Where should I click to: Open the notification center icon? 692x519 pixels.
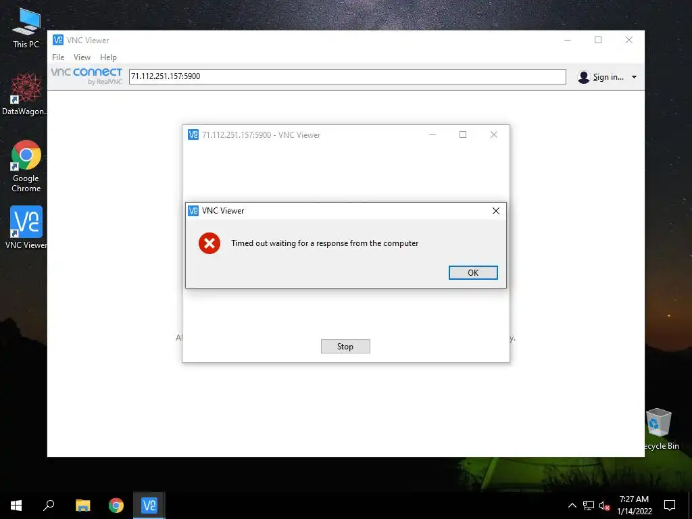coord(670,505)
